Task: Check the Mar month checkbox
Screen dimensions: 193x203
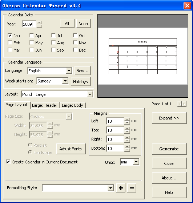Action: 10,50
